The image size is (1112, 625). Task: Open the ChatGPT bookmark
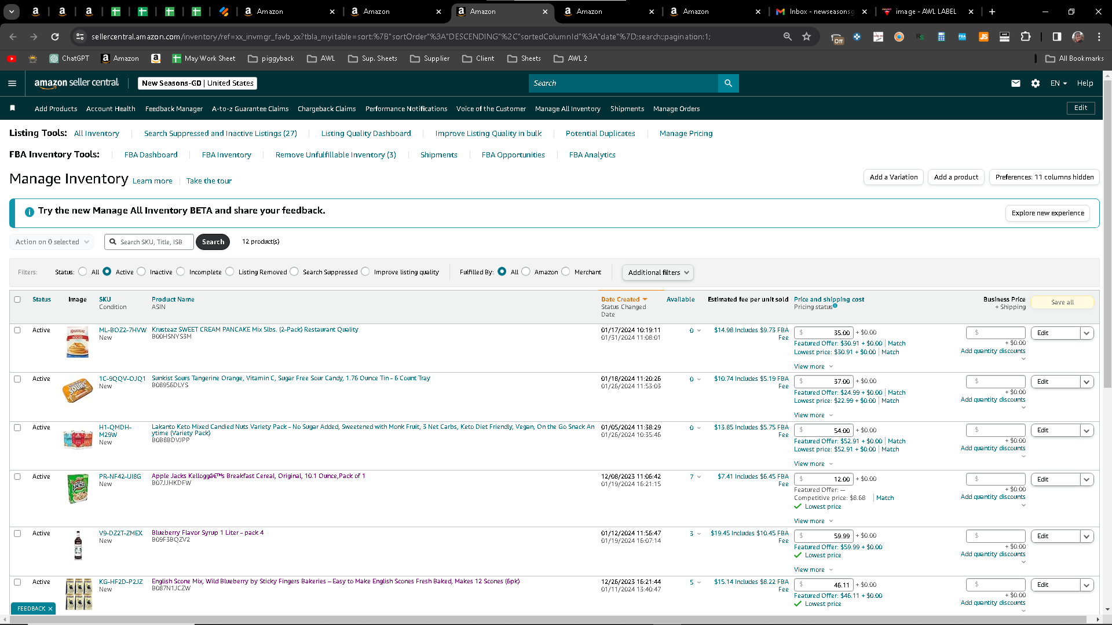(x=69, y=58)
